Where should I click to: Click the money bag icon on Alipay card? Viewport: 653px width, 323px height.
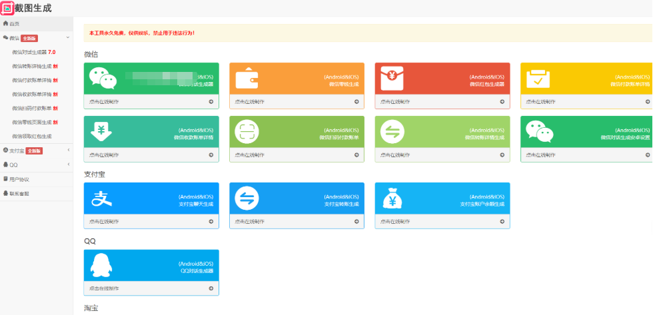[x=392, y=198]
